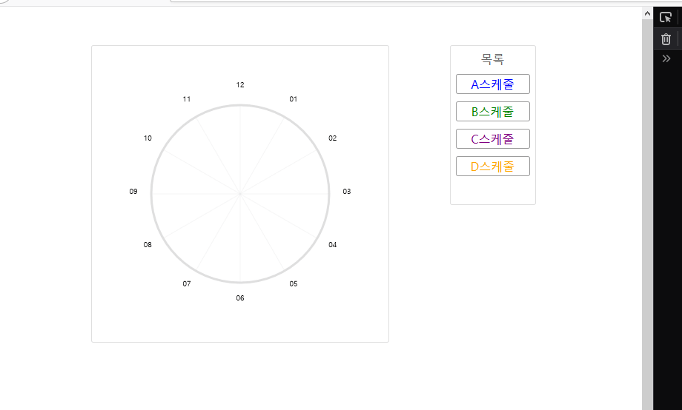Click the 08 hour label

[x=148, y=244]
